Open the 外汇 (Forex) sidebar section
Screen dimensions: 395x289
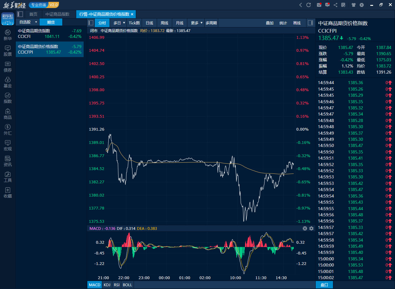(8, 130)
